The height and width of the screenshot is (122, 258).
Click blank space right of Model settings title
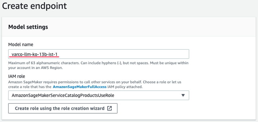point(146,27)
